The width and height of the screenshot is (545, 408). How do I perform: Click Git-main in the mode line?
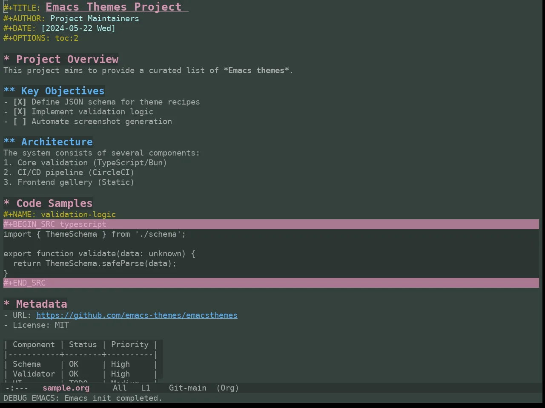point(188,388)
